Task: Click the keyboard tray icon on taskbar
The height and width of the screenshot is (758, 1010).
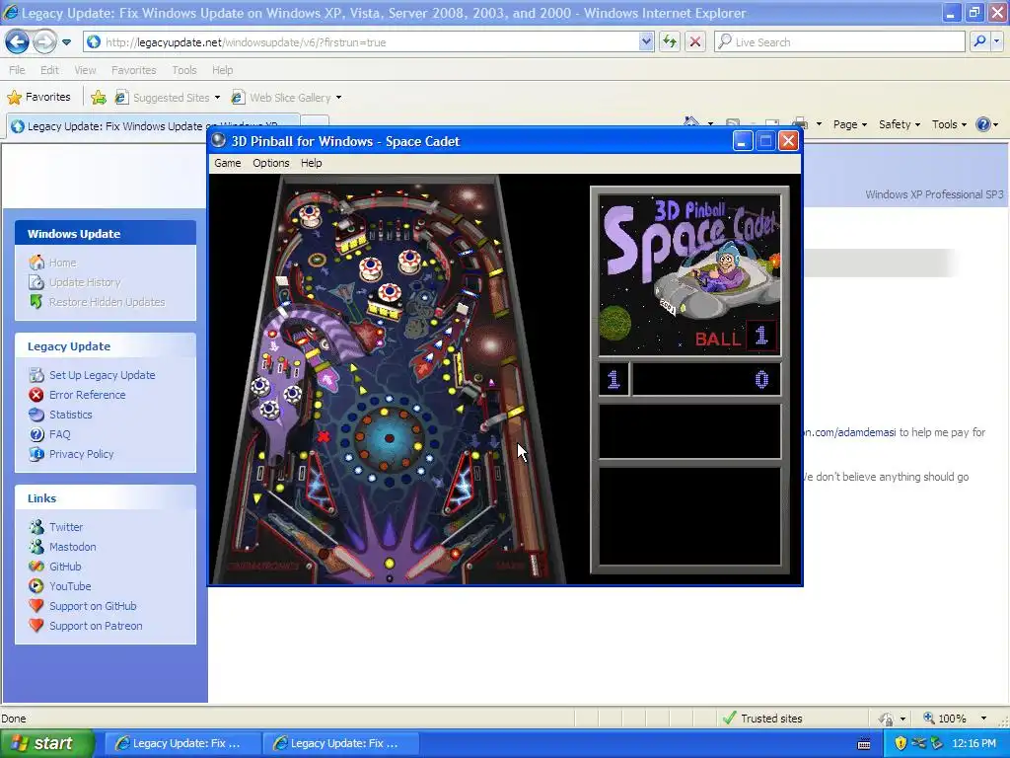Action: pos(864,744)
